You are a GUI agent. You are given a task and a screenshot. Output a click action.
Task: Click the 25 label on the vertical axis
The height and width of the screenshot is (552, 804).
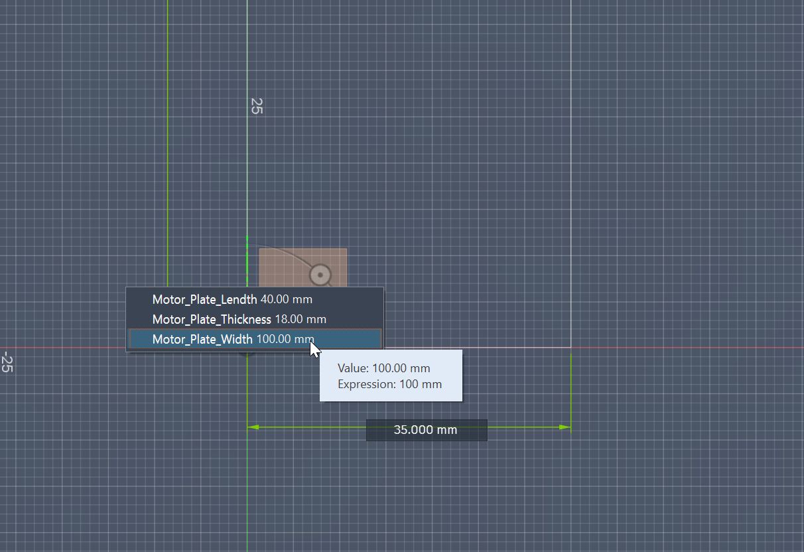pyautogui.click(x=257, y=104)
